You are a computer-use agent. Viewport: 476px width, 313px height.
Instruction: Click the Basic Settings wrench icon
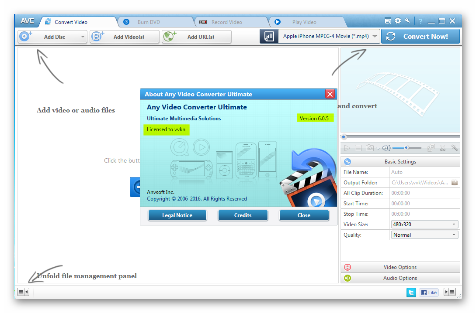[x=347, y=162]
